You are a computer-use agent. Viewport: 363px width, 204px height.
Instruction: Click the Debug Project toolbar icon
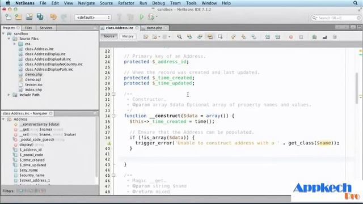(151, 17)
